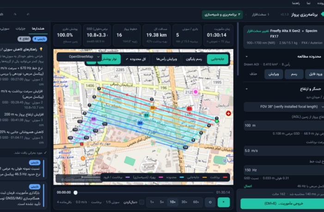Click waypoint 10 on the flight path
The image size is (324, 212).
185,147
